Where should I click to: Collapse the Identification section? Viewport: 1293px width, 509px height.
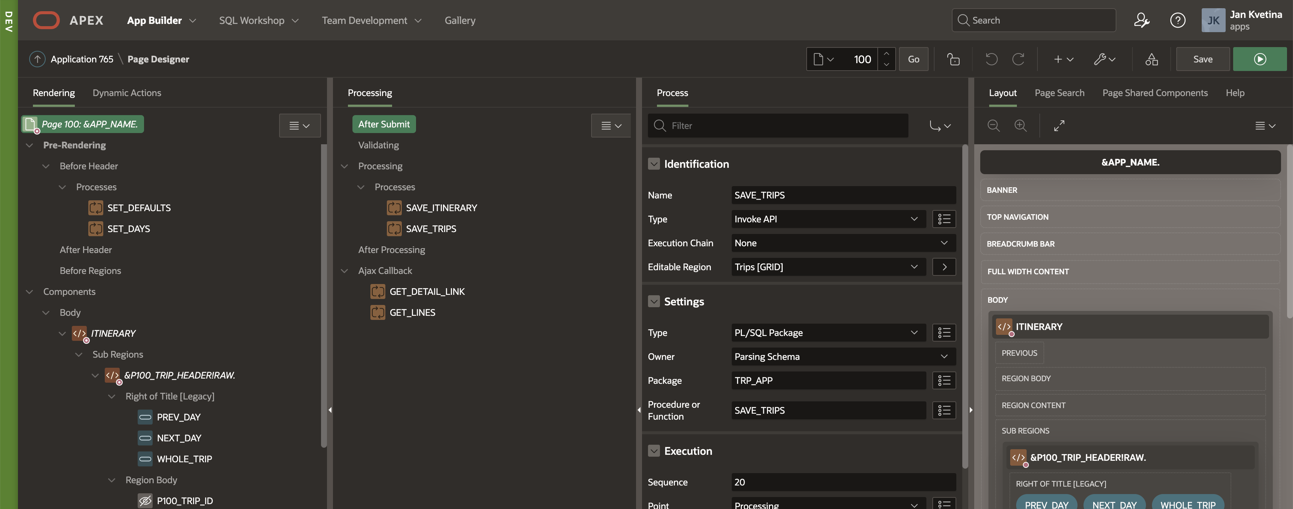click(654, 163)
